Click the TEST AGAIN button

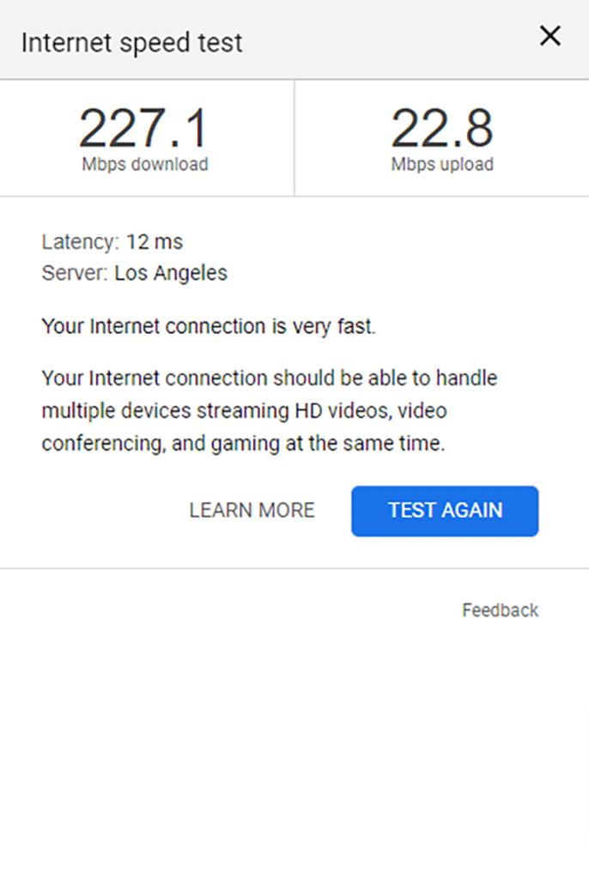pos(445,511)
